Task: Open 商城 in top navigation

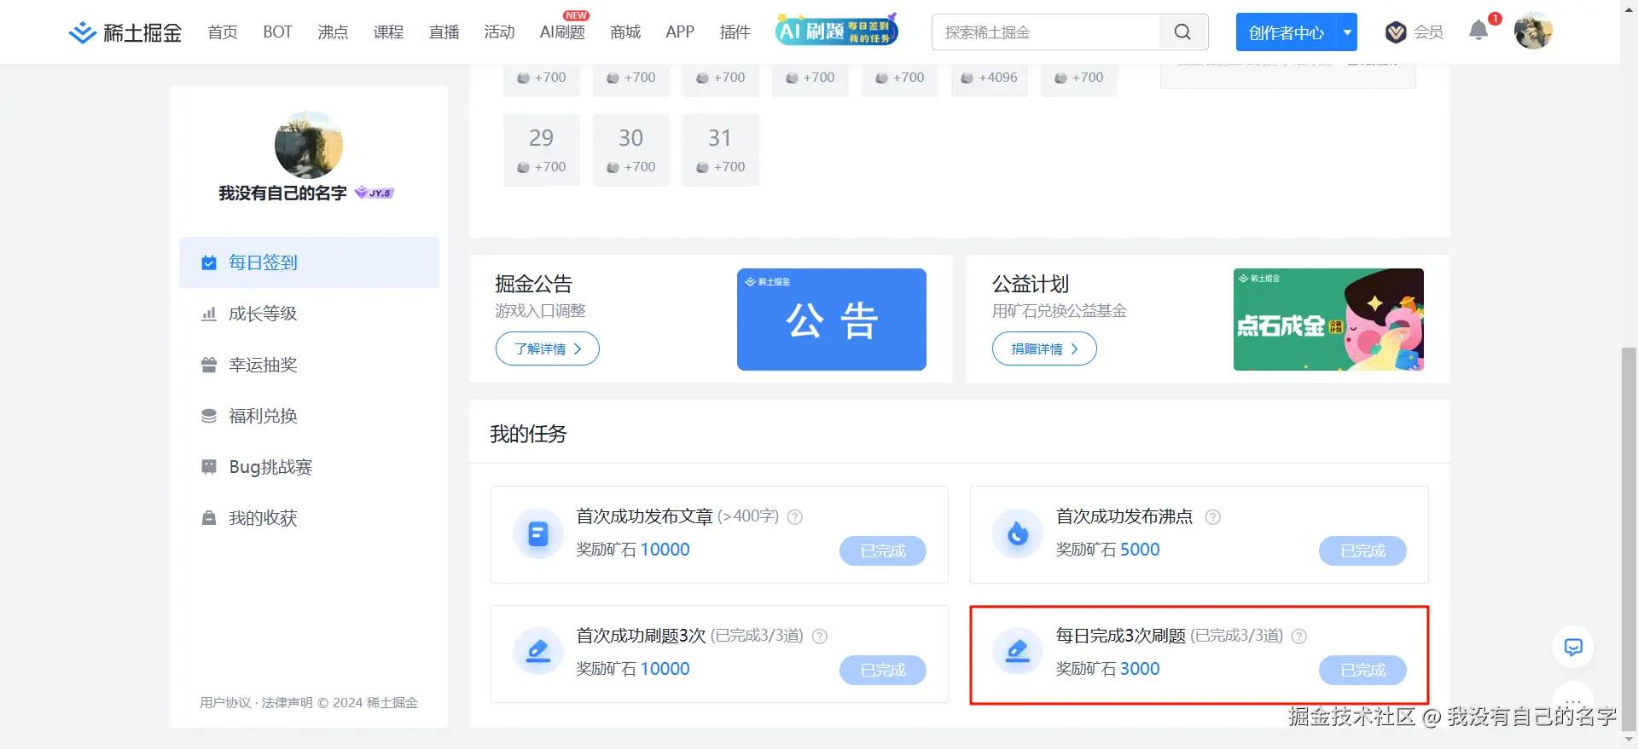Action: click(x=625, y=32)
